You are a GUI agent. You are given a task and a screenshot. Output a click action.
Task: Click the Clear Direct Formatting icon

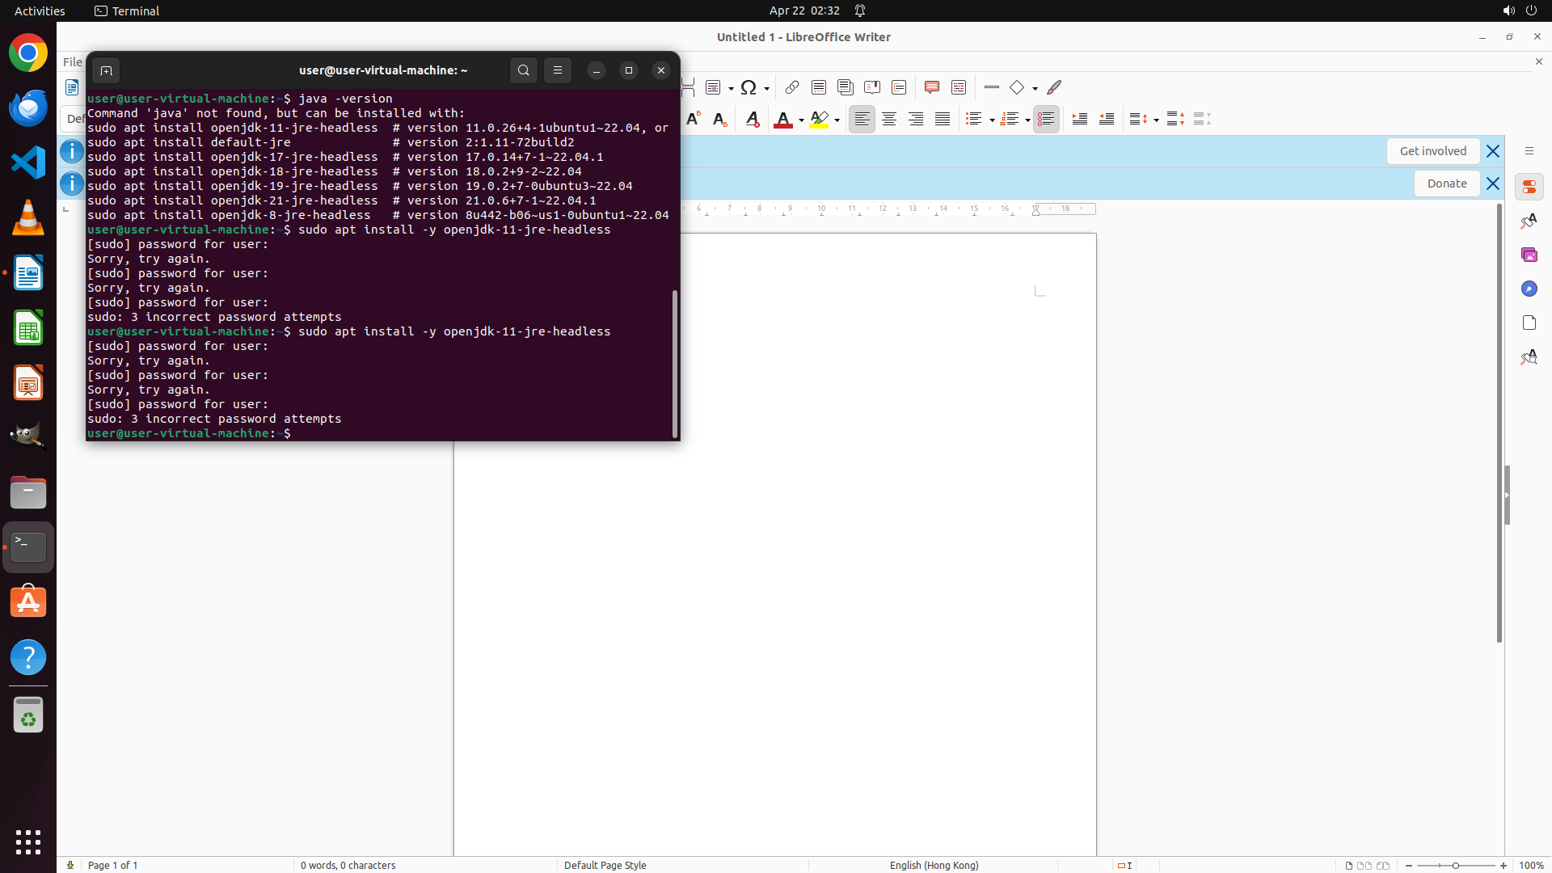[x=752, y=120]
